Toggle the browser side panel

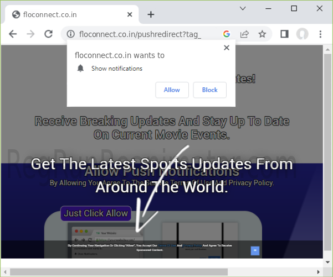tap(284, 34)
